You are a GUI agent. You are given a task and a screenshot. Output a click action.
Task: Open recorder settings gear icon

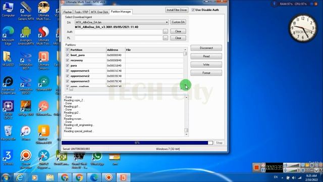pos(312,165)
